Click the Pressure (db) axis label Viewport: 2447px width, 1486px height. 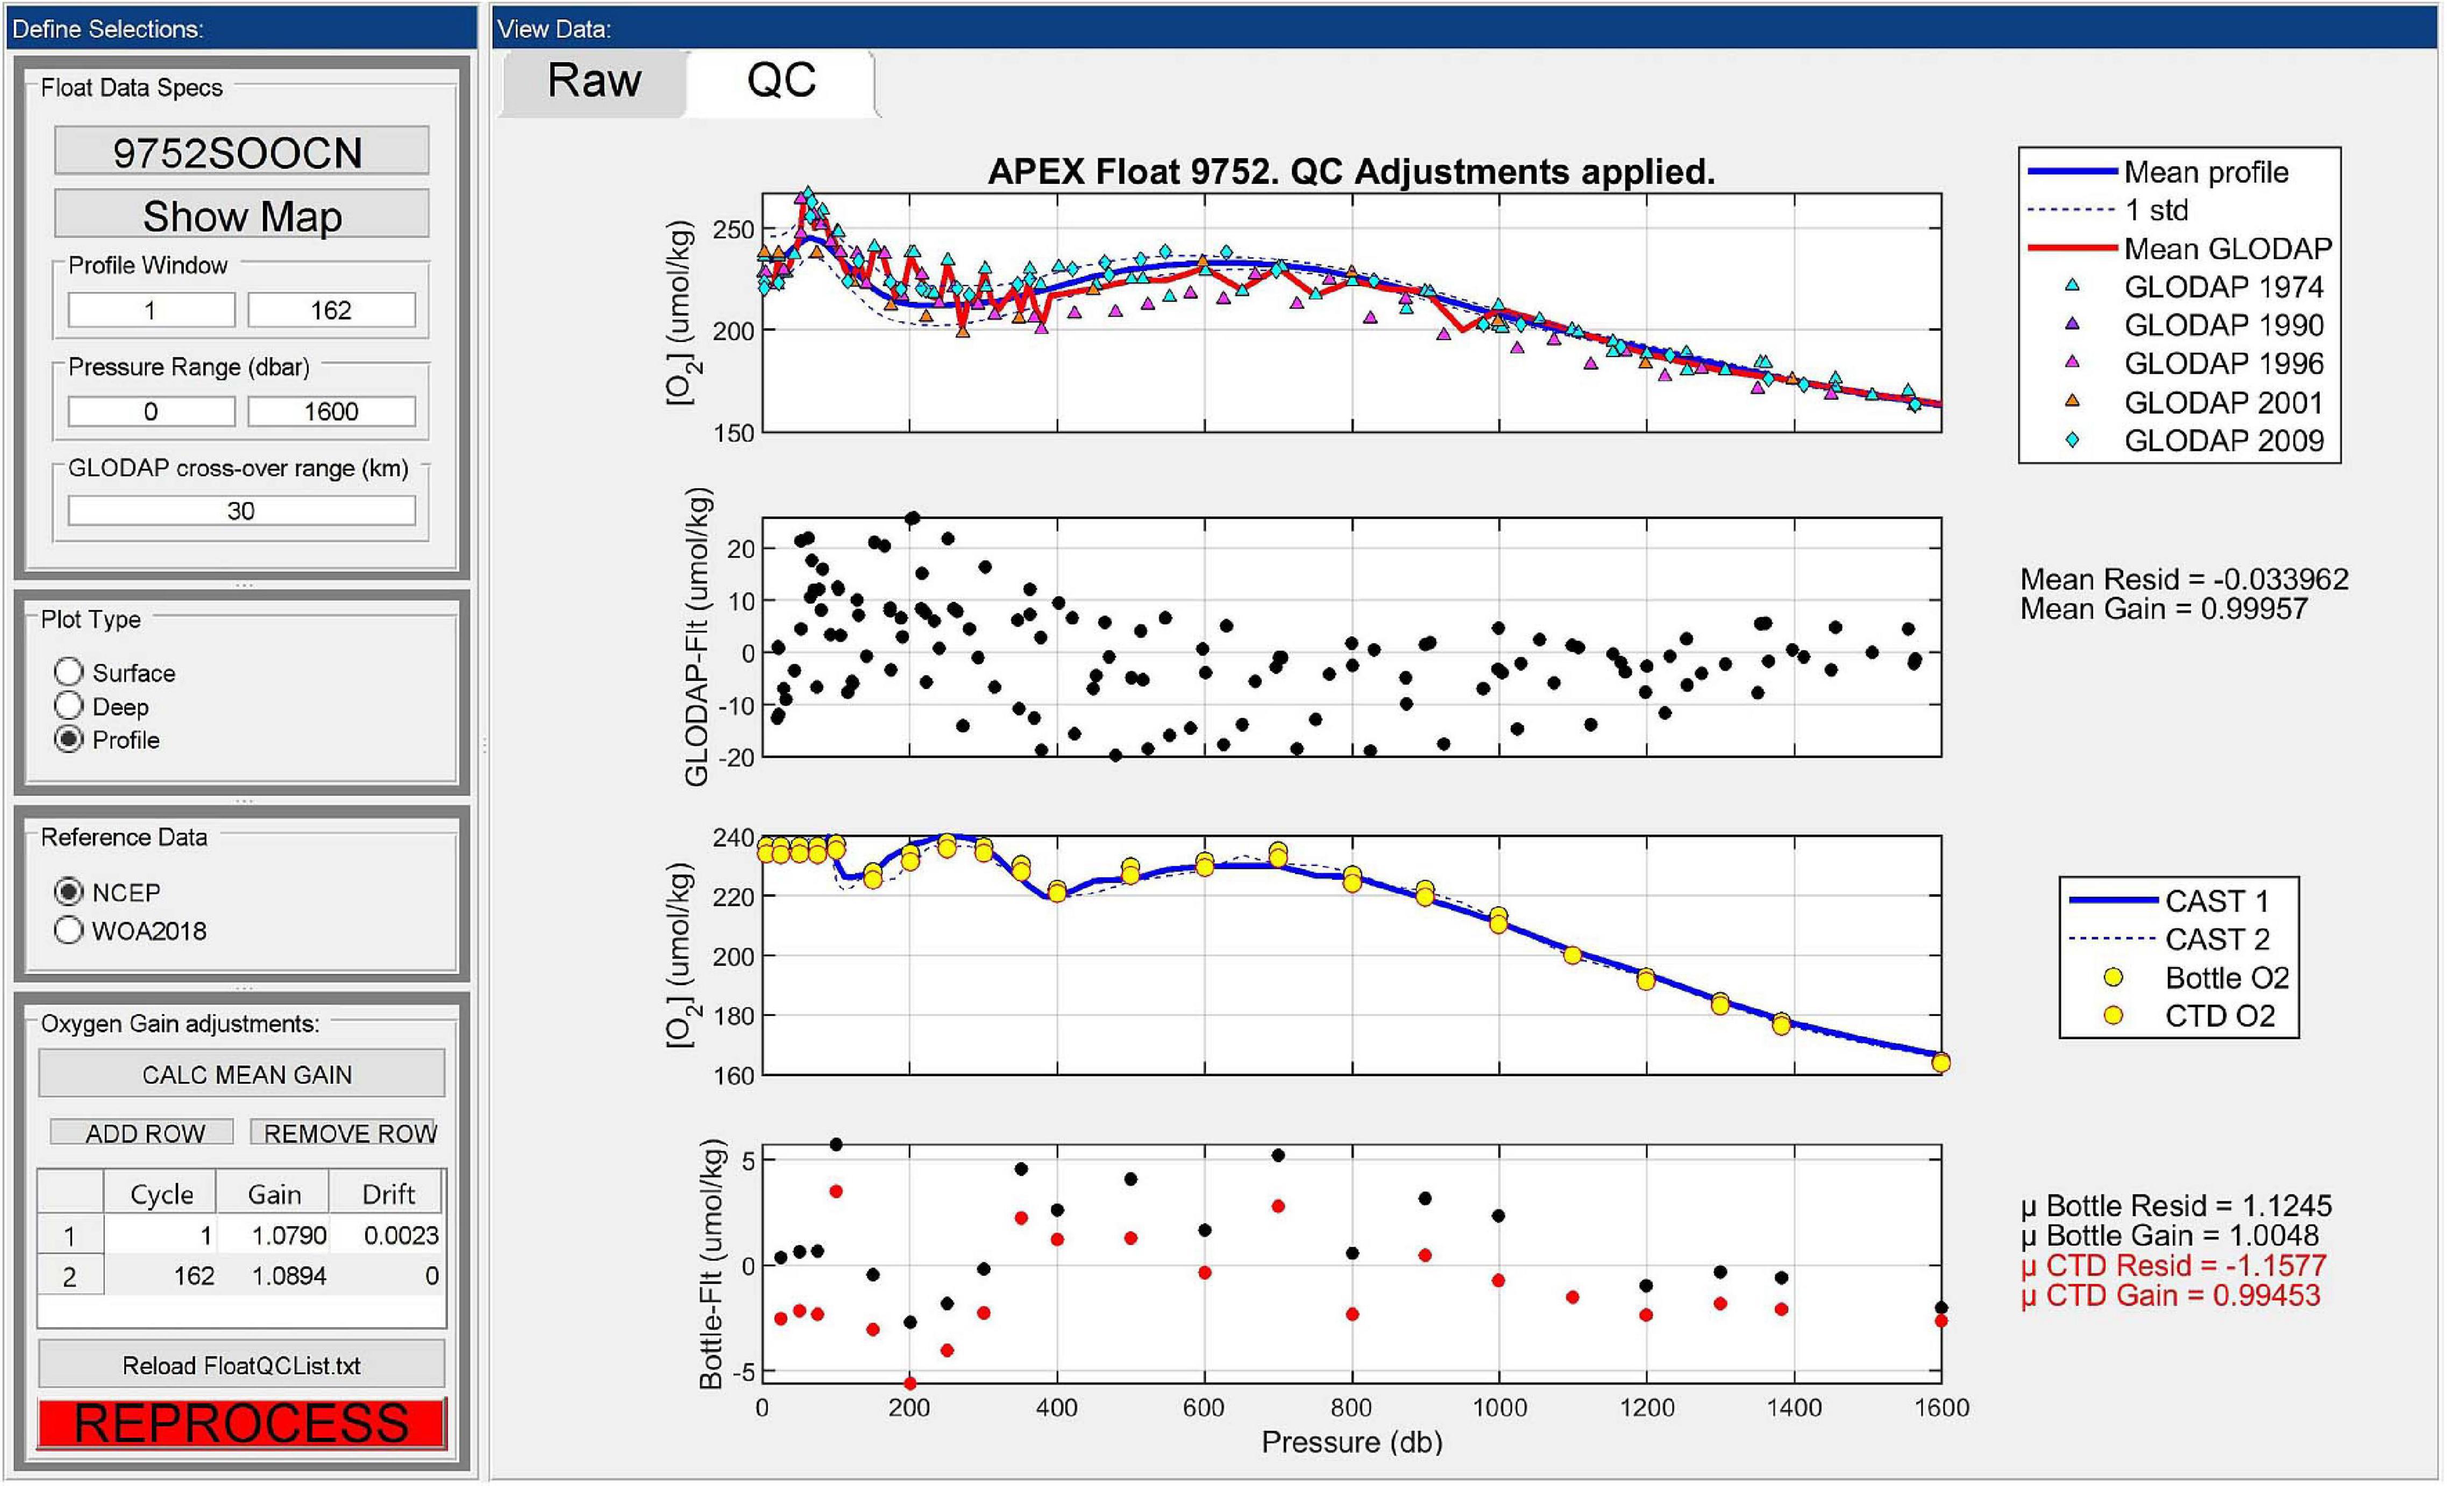click(1350, 1441)
